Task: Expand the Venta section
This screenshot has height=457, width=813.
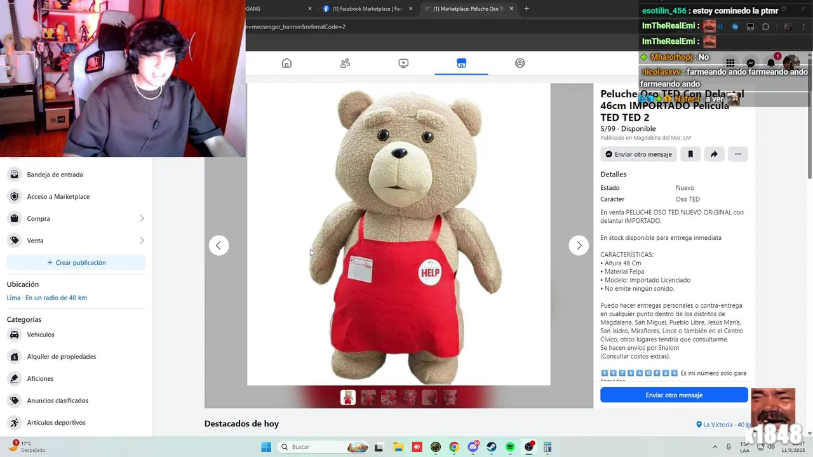Action: (76, 241)
